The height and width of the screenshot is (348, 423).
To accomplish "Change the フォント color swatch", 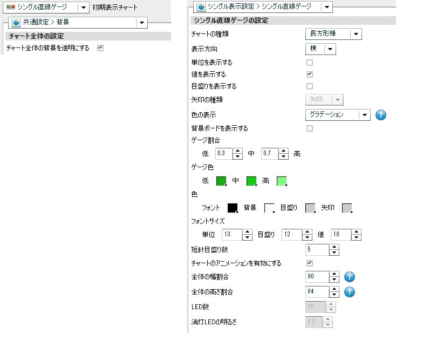I will [233, 208].
